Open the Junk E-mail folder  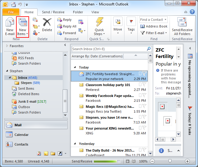[x=32, y=101]
